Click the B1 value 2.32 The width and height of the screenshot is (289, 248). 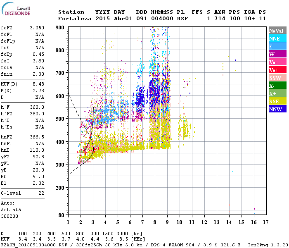[x=38, y=183]
